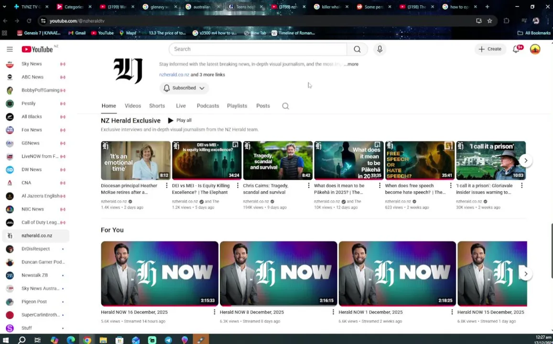This screenshot has width=553, height=344.
Task: Open the browser extensions puzzle icon
Action: pos(507,21)
